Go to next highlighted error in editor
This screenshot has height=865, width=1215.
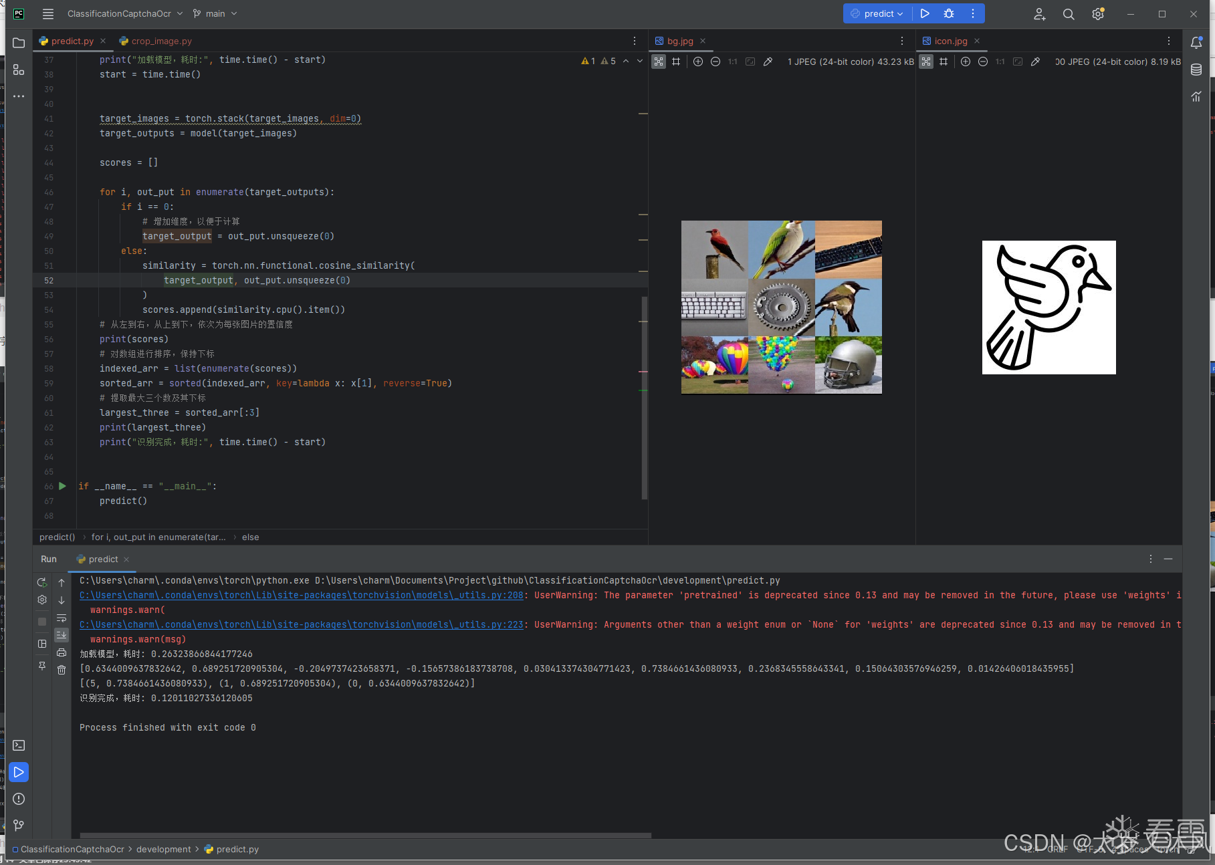[640, 61]
